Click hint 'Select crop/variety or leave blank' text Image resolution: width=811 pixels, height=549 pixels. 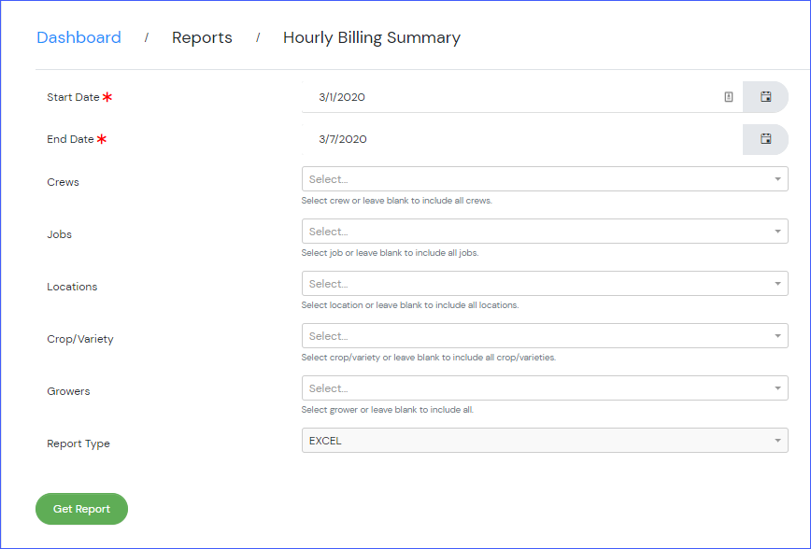[429, 358]
